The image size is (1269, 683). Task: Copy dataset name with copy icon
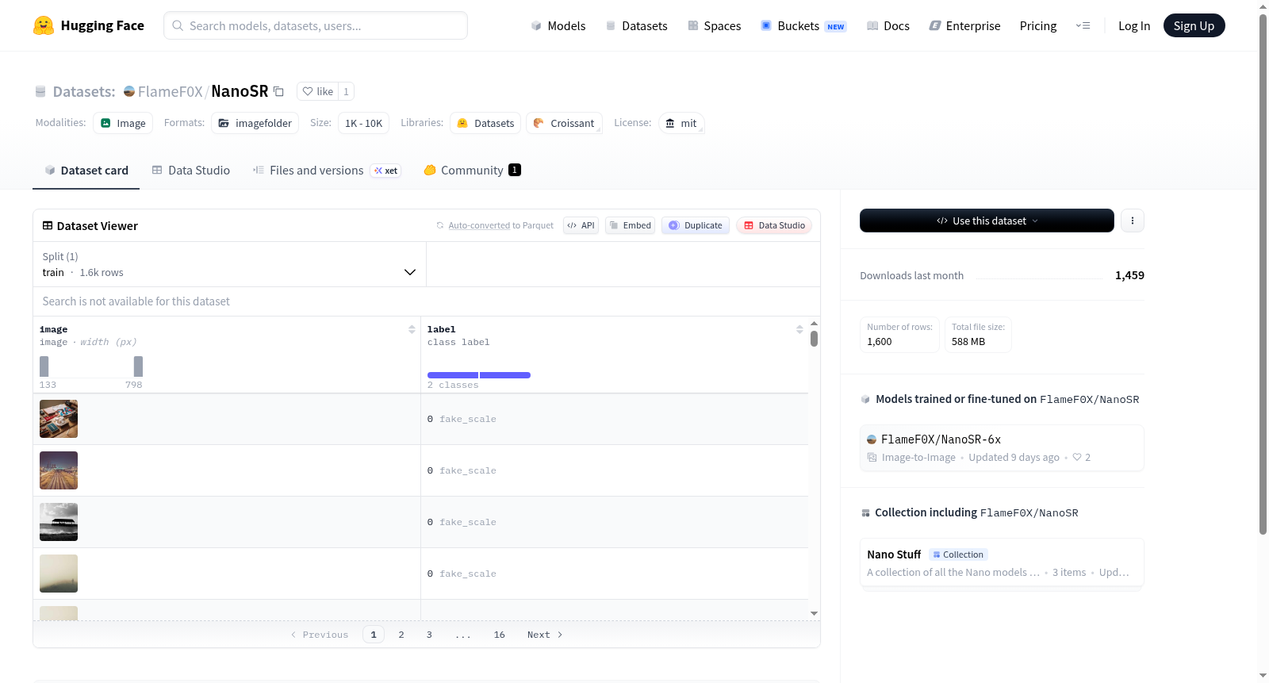(278, 91)
